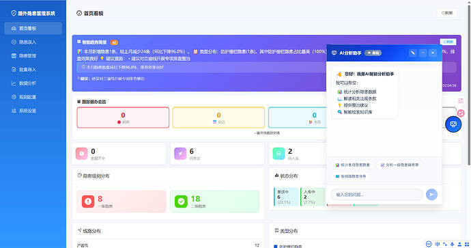Click the small pink icon at right edge
The width and height of the screenshot is (471, 248).
pyautogui.click(x=461, y=101)
